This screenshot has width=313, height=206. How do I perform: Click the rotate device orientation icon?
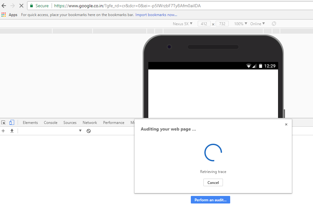[x=274, y=24]
